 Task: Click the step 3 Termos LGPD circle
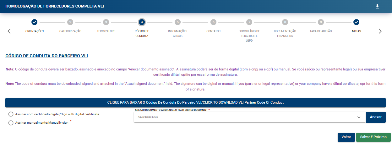tap(106, 22)
